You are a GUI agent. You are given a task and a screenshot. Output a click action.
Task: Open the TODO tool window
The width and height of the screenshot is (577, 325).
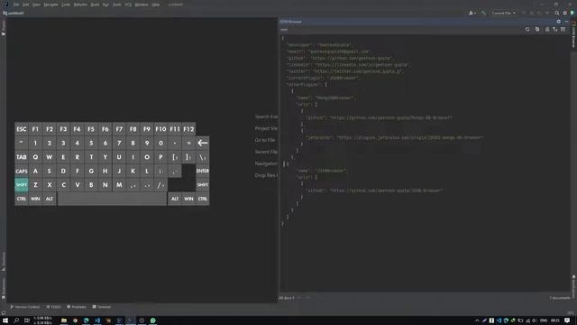tap(54, 307)
